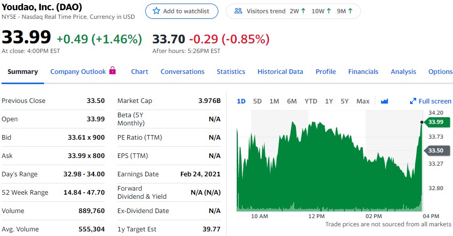The image size is (453, 236).
Task: Click the Previous Close label
Action: click(24, 101)
